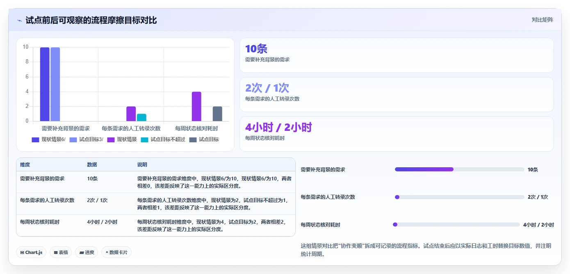570x274 pixels.
Task: Click the dark blue bar for 需要补充背景的需求
Action: [45, 84]
